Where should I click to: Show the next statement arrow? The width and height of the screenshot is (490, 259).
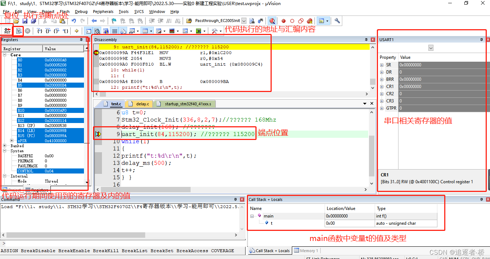pyautogui.click(x=77, y=31)
